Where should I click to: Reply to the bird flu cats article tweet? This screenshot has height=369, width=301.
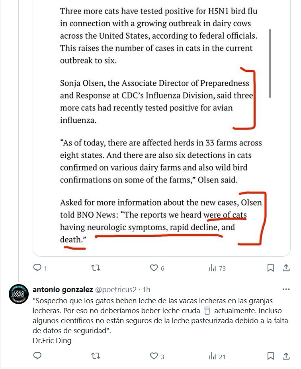(x=37, y=268)
